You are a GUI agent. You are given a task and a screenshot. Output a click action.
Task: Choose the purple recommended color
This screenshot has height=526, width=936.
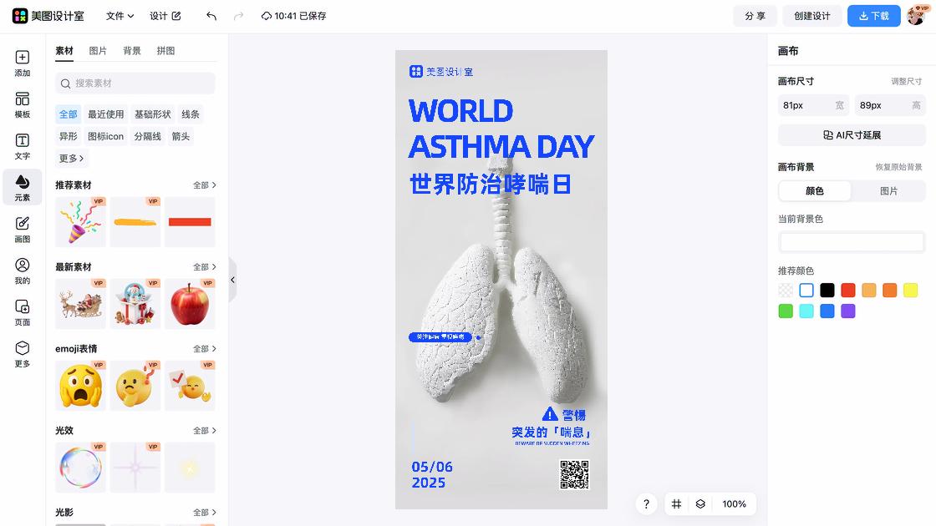847,311
